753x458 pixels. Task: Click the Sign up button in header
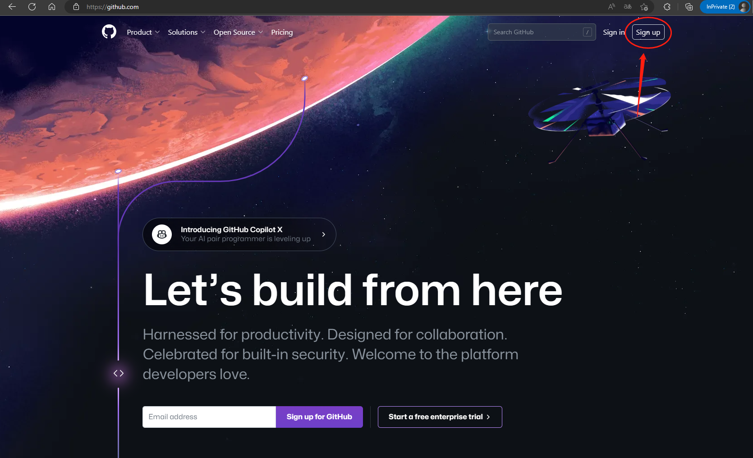pyautogui.click(x=648, y=32)
